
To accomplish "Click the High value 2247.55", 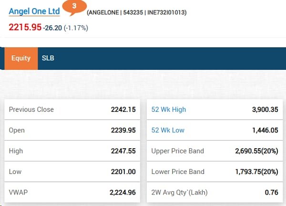I will point(123,151).
